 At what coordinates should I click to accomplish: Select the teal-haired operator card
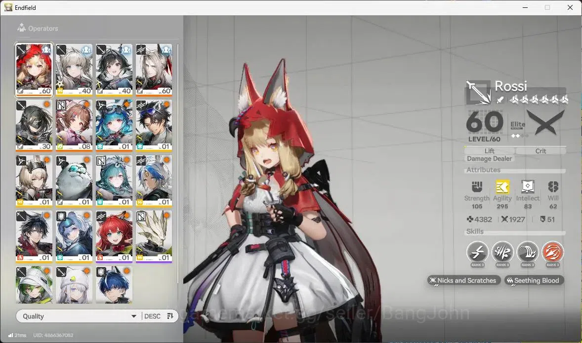pyautogui.click(x=114, y=181)
